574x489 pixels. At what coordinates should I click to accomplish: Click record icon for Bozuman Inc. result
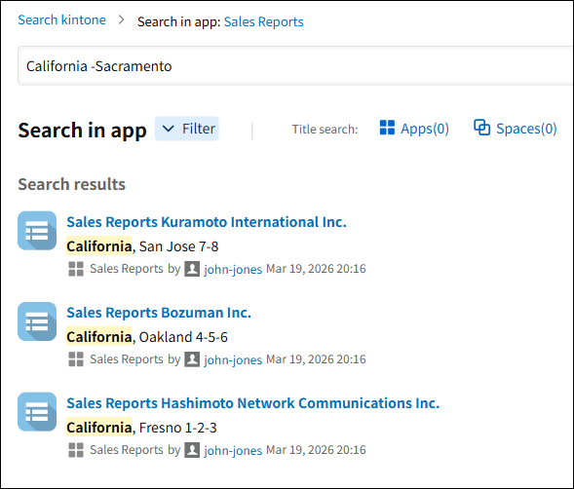coord(37,321)
